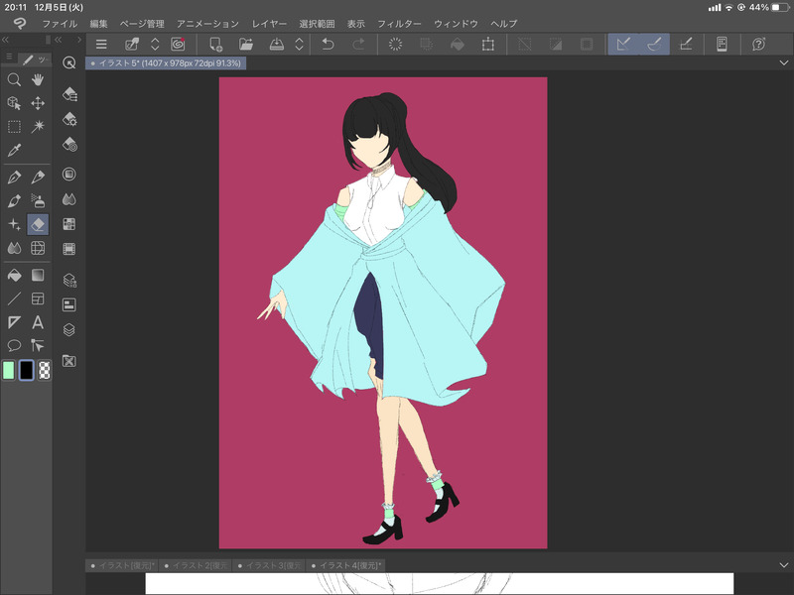794x595 pixels.
Task: Toggle Snap to Grid button
Action: coord(687,44)
